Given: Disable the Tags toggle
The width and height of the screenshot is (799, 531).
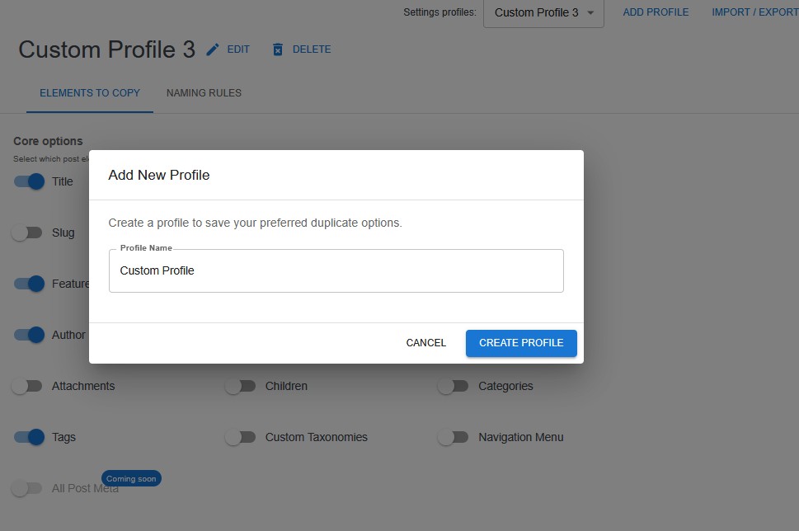Looking at the screenshot, I should click(29, 437).
